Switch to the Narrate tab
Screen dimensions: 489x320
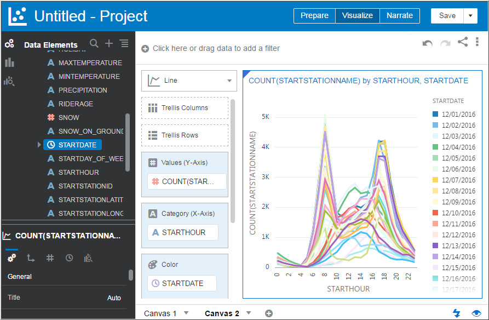pos(400,16)
